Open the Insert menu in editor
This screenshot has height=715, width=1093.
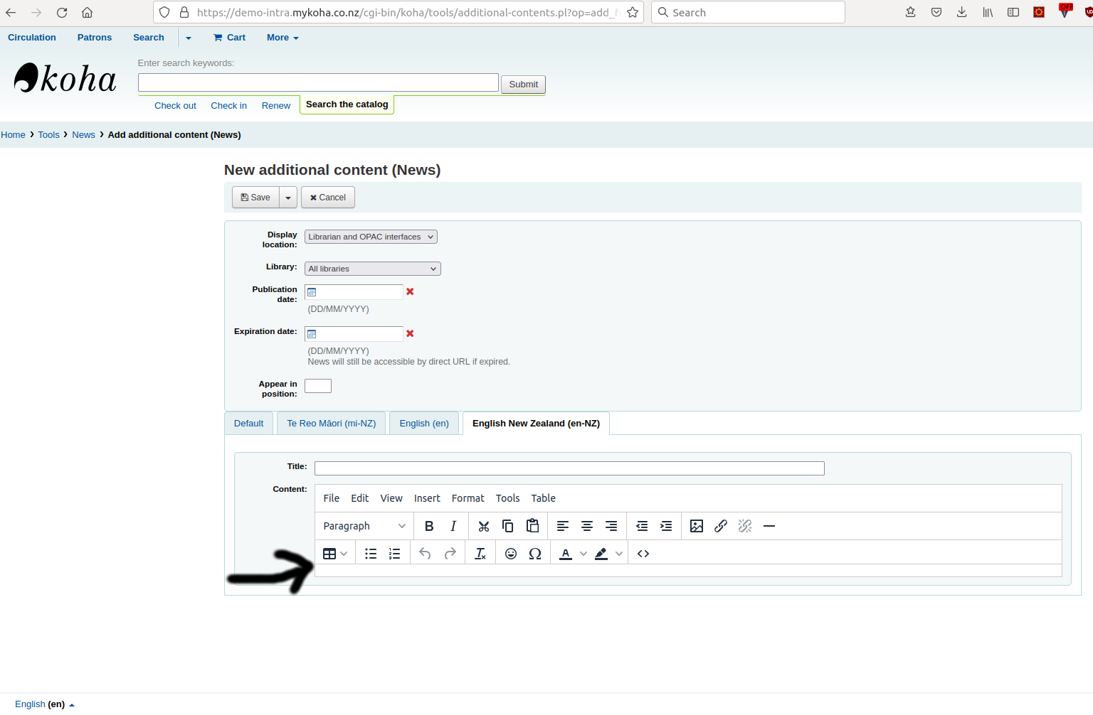point(427,498)
